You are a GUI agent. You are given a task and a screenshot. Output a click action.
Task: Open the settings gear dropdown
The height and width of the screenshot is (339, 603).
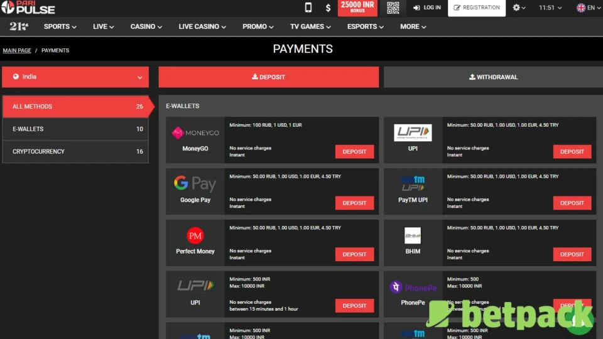point(519,8)
